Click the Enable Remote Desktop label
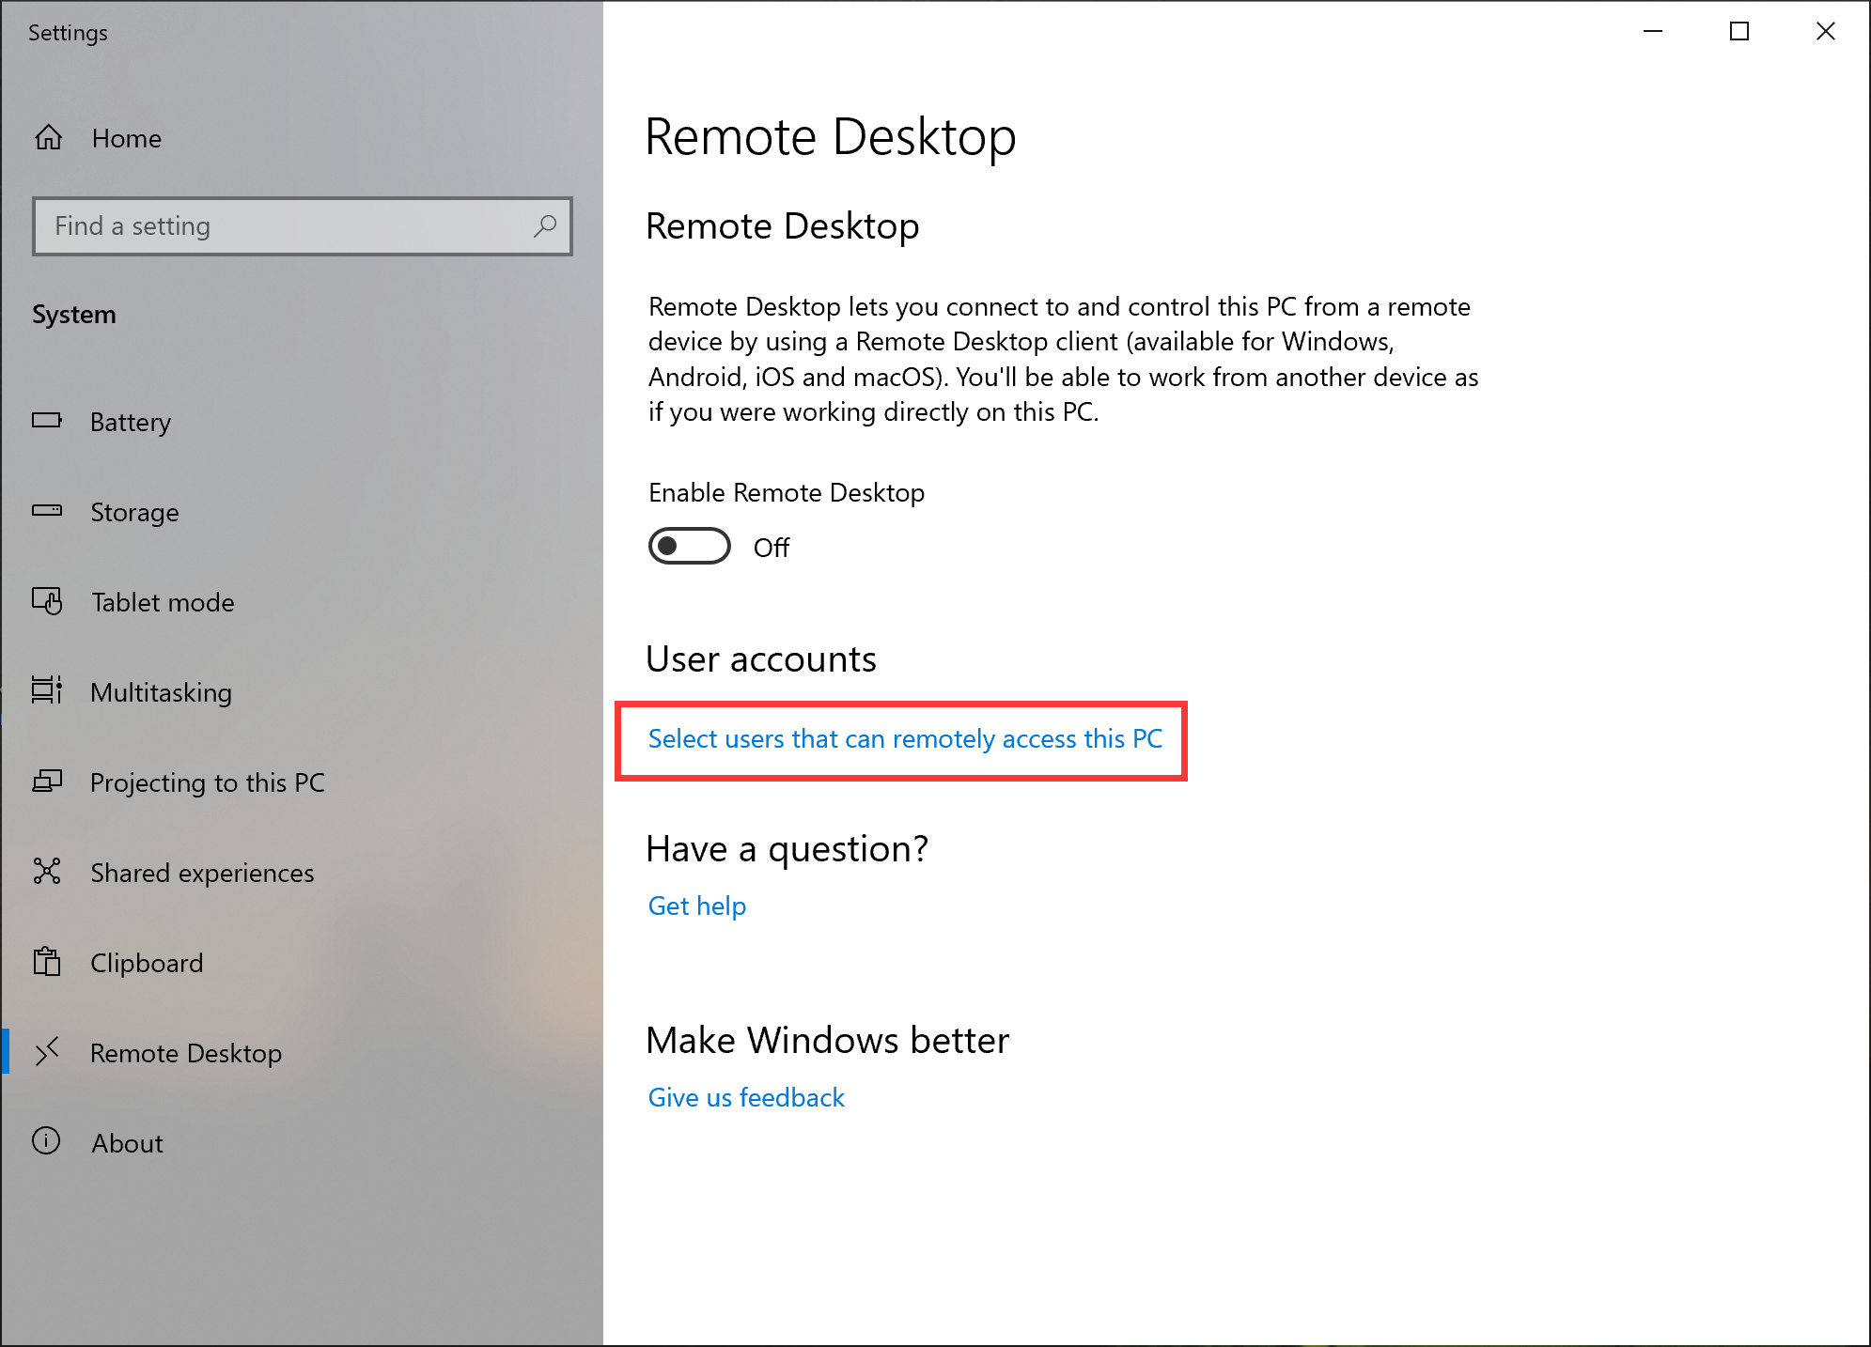The height and width of the screenshot is (1347, 1871). (787, 493)
